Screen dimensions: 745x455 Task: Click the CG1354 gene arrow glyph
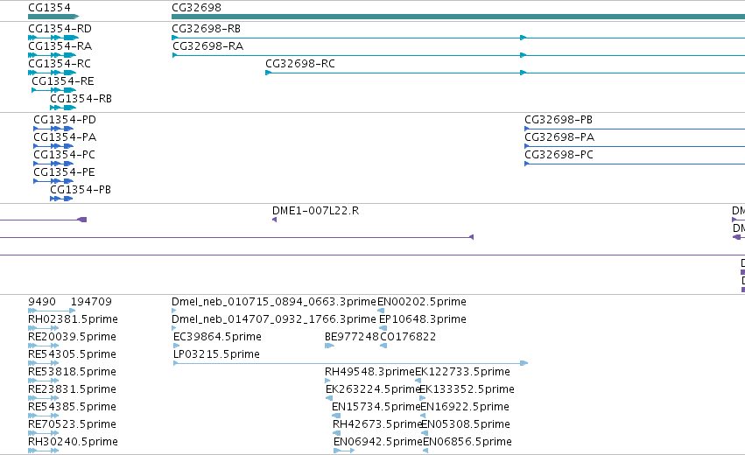tap(53, 17)
